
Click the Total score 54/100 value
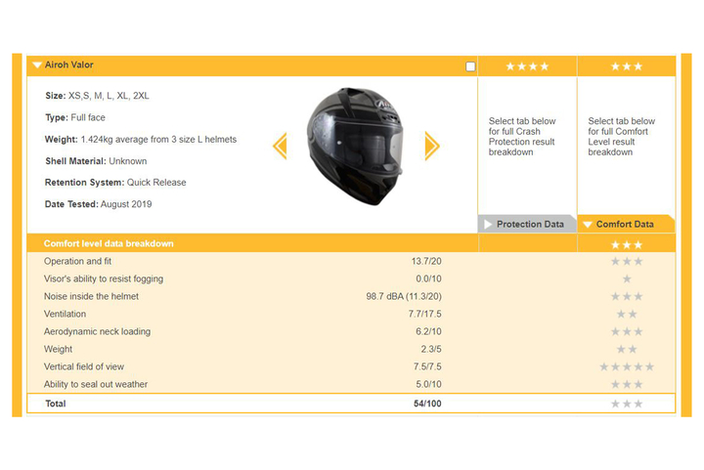(427, 404)
